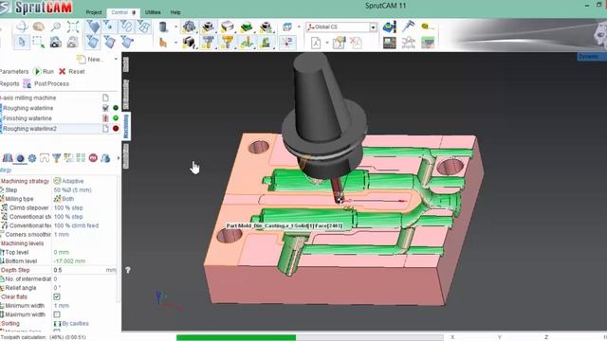Click the green status dot for Roughing waterline
The width and height of the screenshot is (607, 341).
(116, 108)
